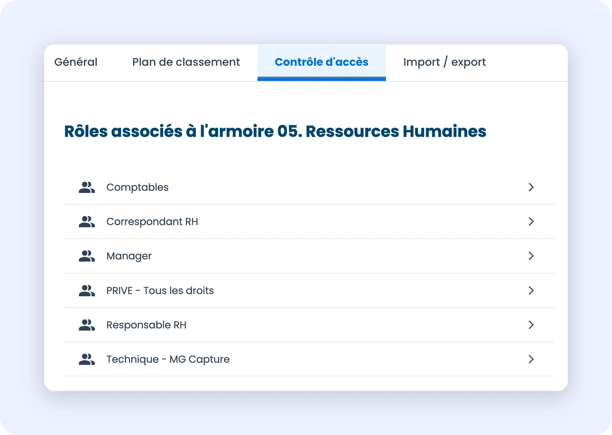
Task: Click the Rôles associés à l'armoire heading
Action: click(275, 131)
